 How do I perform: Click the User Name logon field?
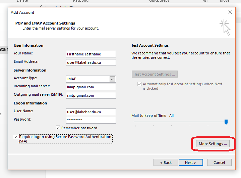(91, 112)
